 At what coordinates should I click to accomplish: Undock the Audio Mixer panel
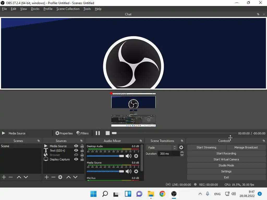coord(141,141)
